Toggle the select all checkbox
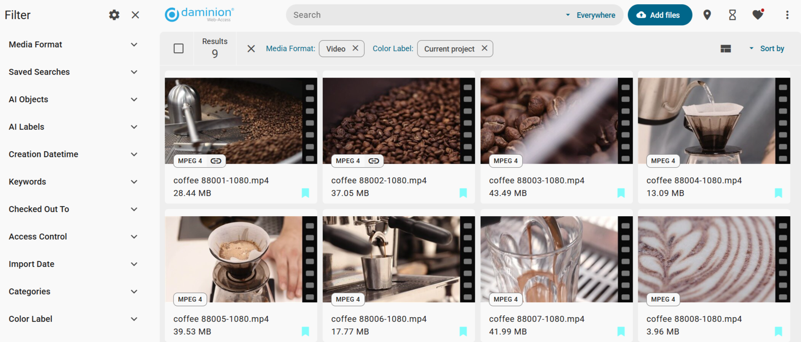This screenshot has width=801, height=342. tap(179, 49)
